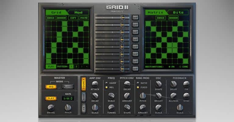Select pattern 2
The image size is (234, 122).
pyautogui.click(x=76, y=66)
